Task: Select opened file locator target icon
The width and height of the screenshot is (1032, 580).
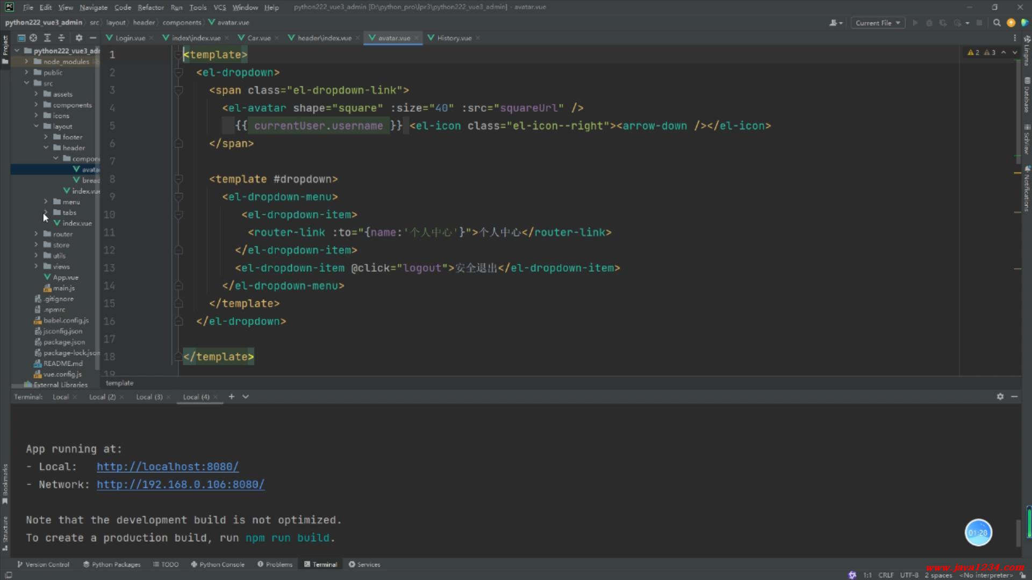Action: 33,38
